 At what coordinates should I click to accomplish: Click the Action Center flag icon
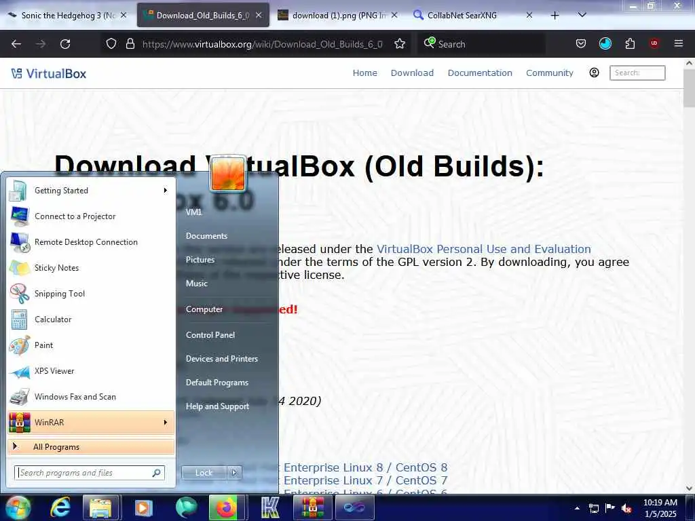[610, 508]
